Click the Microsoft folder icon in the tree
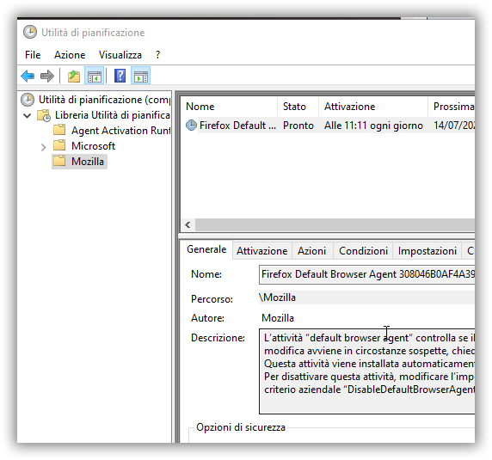Screen dimensions: 492x460 (x=59, y=146)
